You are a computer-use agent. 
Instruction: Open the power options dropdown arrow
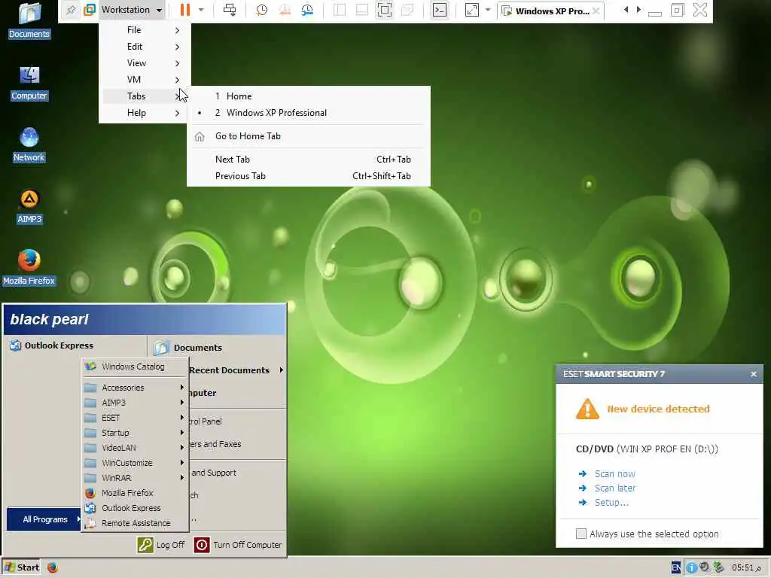(x=200, y=10)
